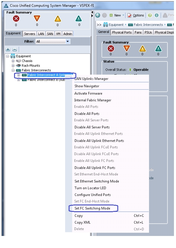The width and height of the screenshot is (176, 248).
Task: Click the left pane collapse arrow splitter
Action: (x=92, y=12)
